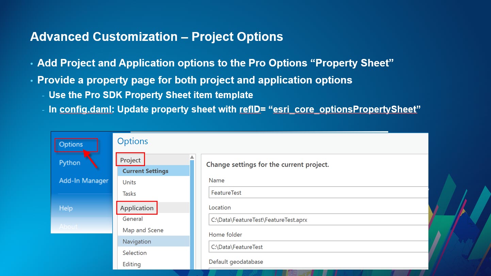
Task: Select the Home folder path field
Action: (306, 247)
